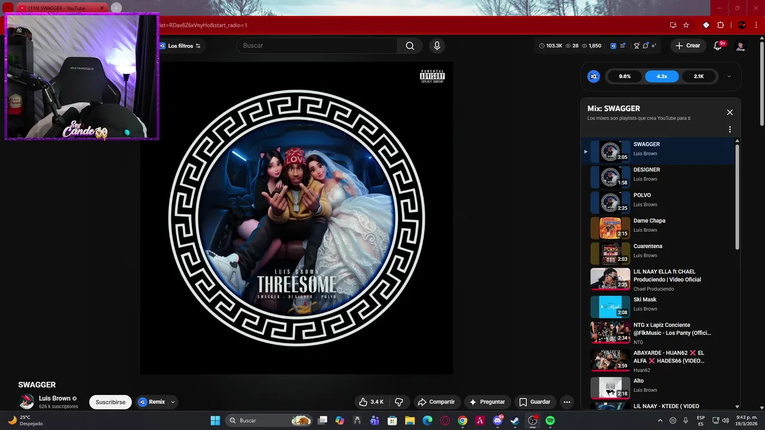This screenshot has height=430, width=765.
Task: Open the mix playlist three-dot options
Action: pos(730,130)
